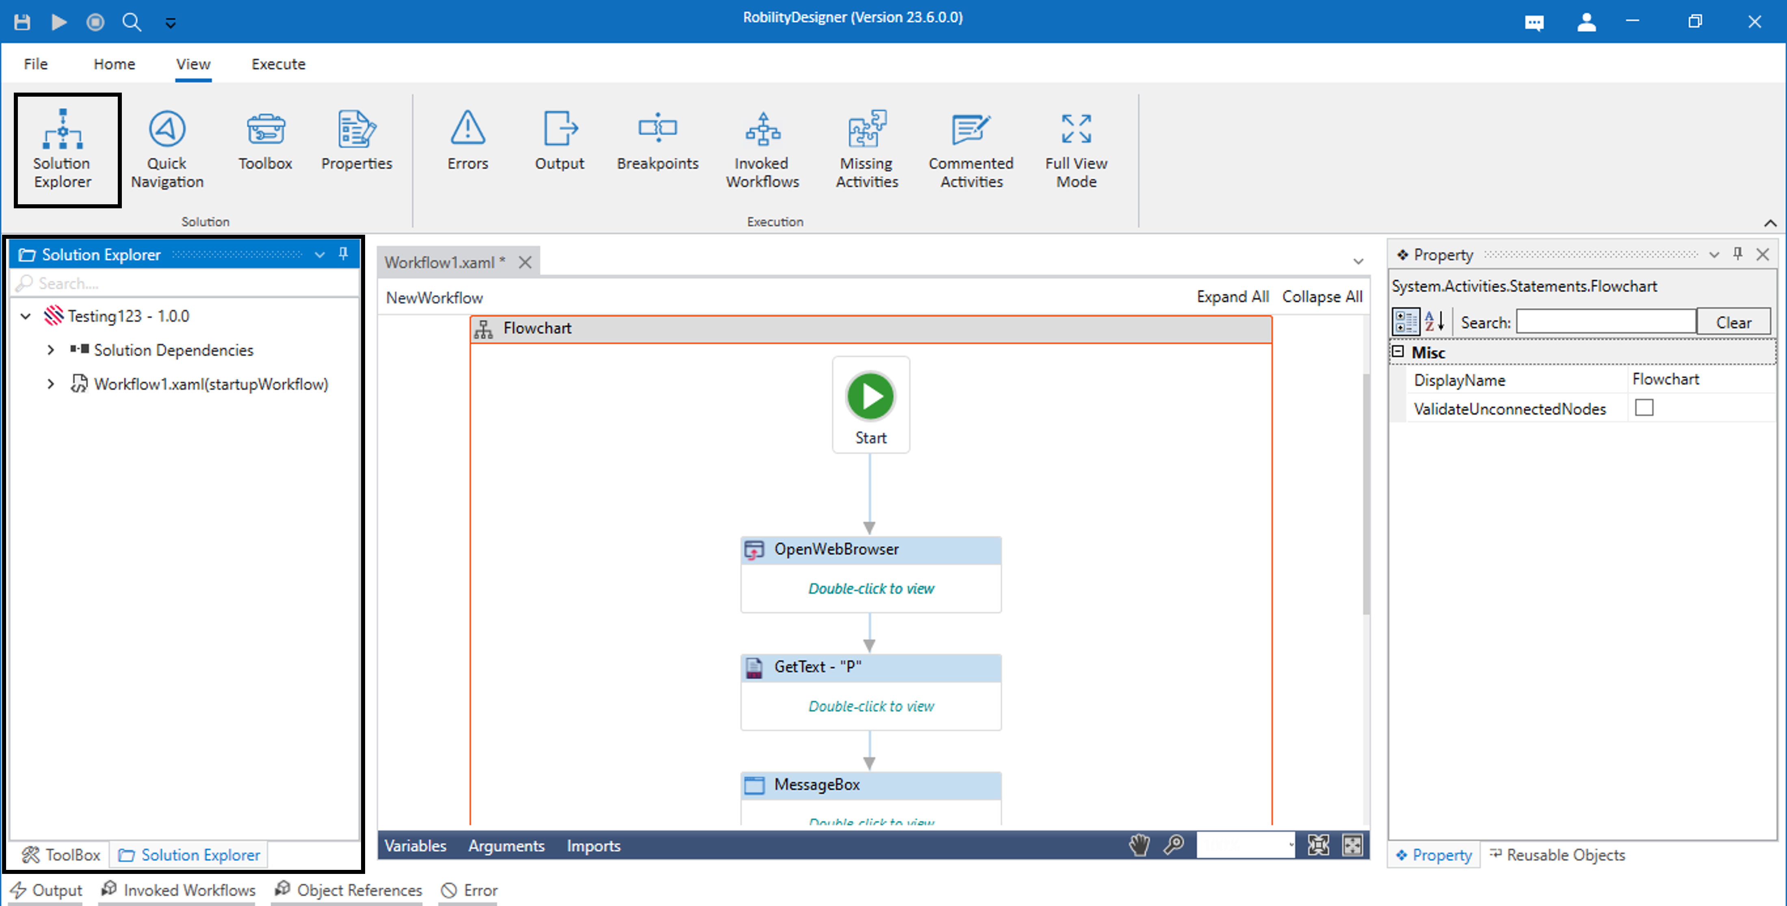This screenshot has height=906, width=1787.
Task: Stop execution with the stop icon
Action: coord(96,22)
